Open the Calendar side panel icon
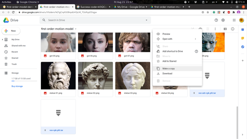Image resolution: width=247 pixels, height=139 pixels. (243, 30)
